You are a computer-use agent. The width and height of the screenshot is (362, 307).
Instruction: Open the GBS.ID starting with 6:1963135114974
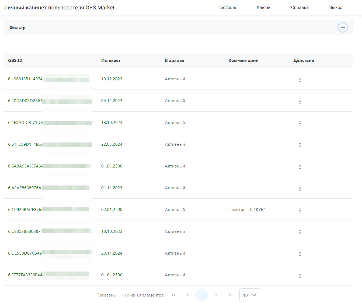click(x=25, y=79)
